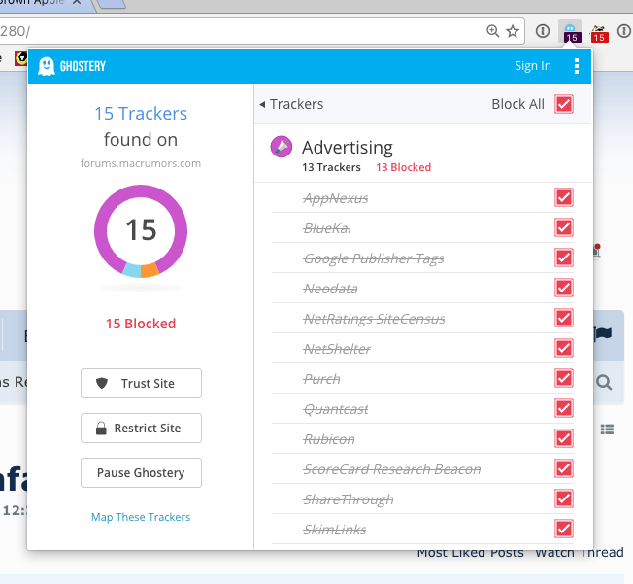Click the Neodata tracker name
633x584 pixels.
coord(330,289)
